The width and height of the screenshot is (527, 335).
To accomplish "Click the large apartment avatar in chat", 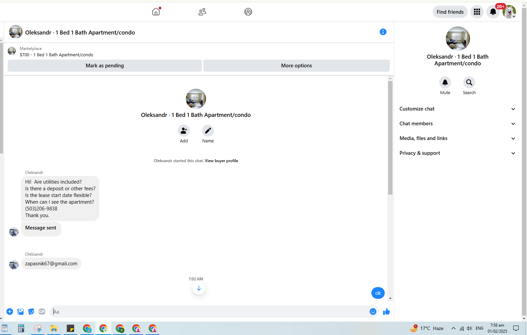I will (196, 99).
